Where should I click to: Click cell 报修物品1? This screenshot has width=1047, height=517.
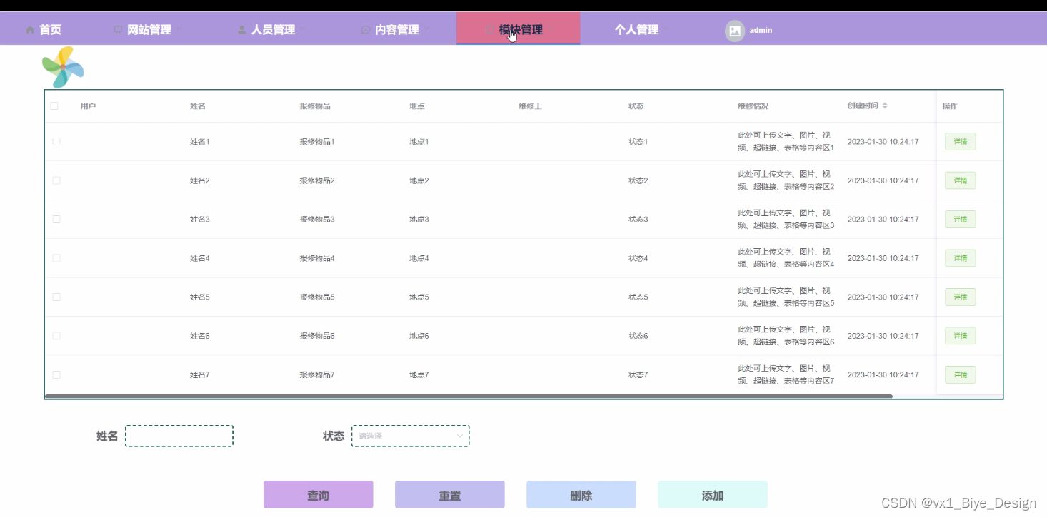317,142
